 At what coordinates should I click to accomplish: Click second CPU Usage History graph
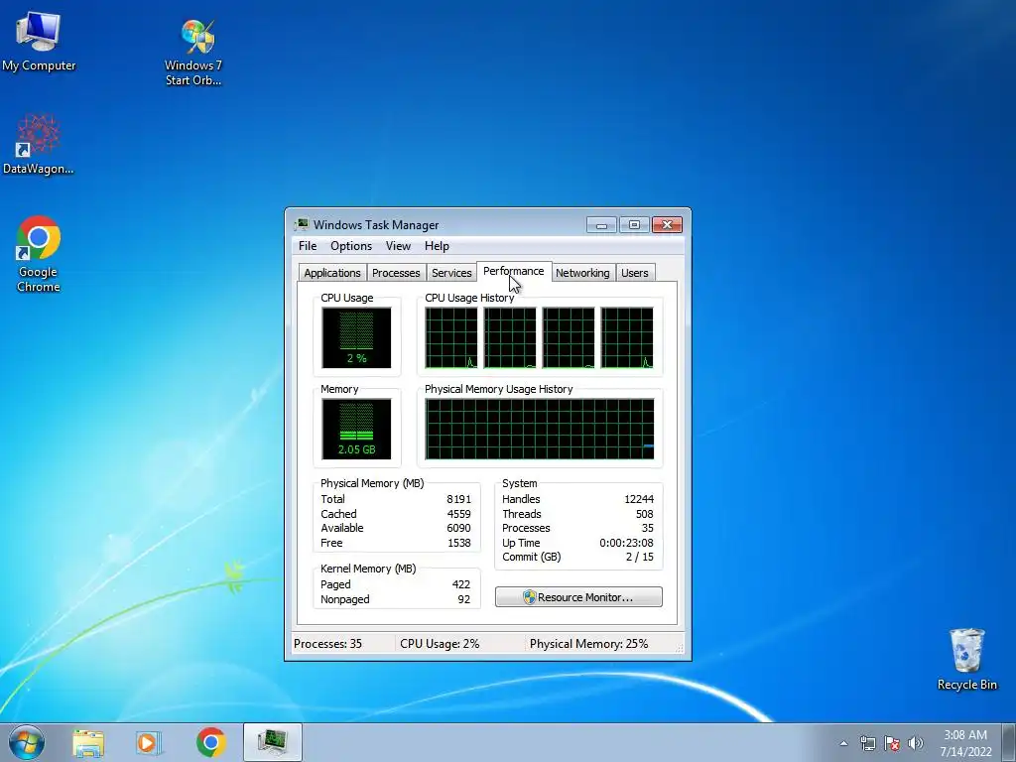click(510, 337)
